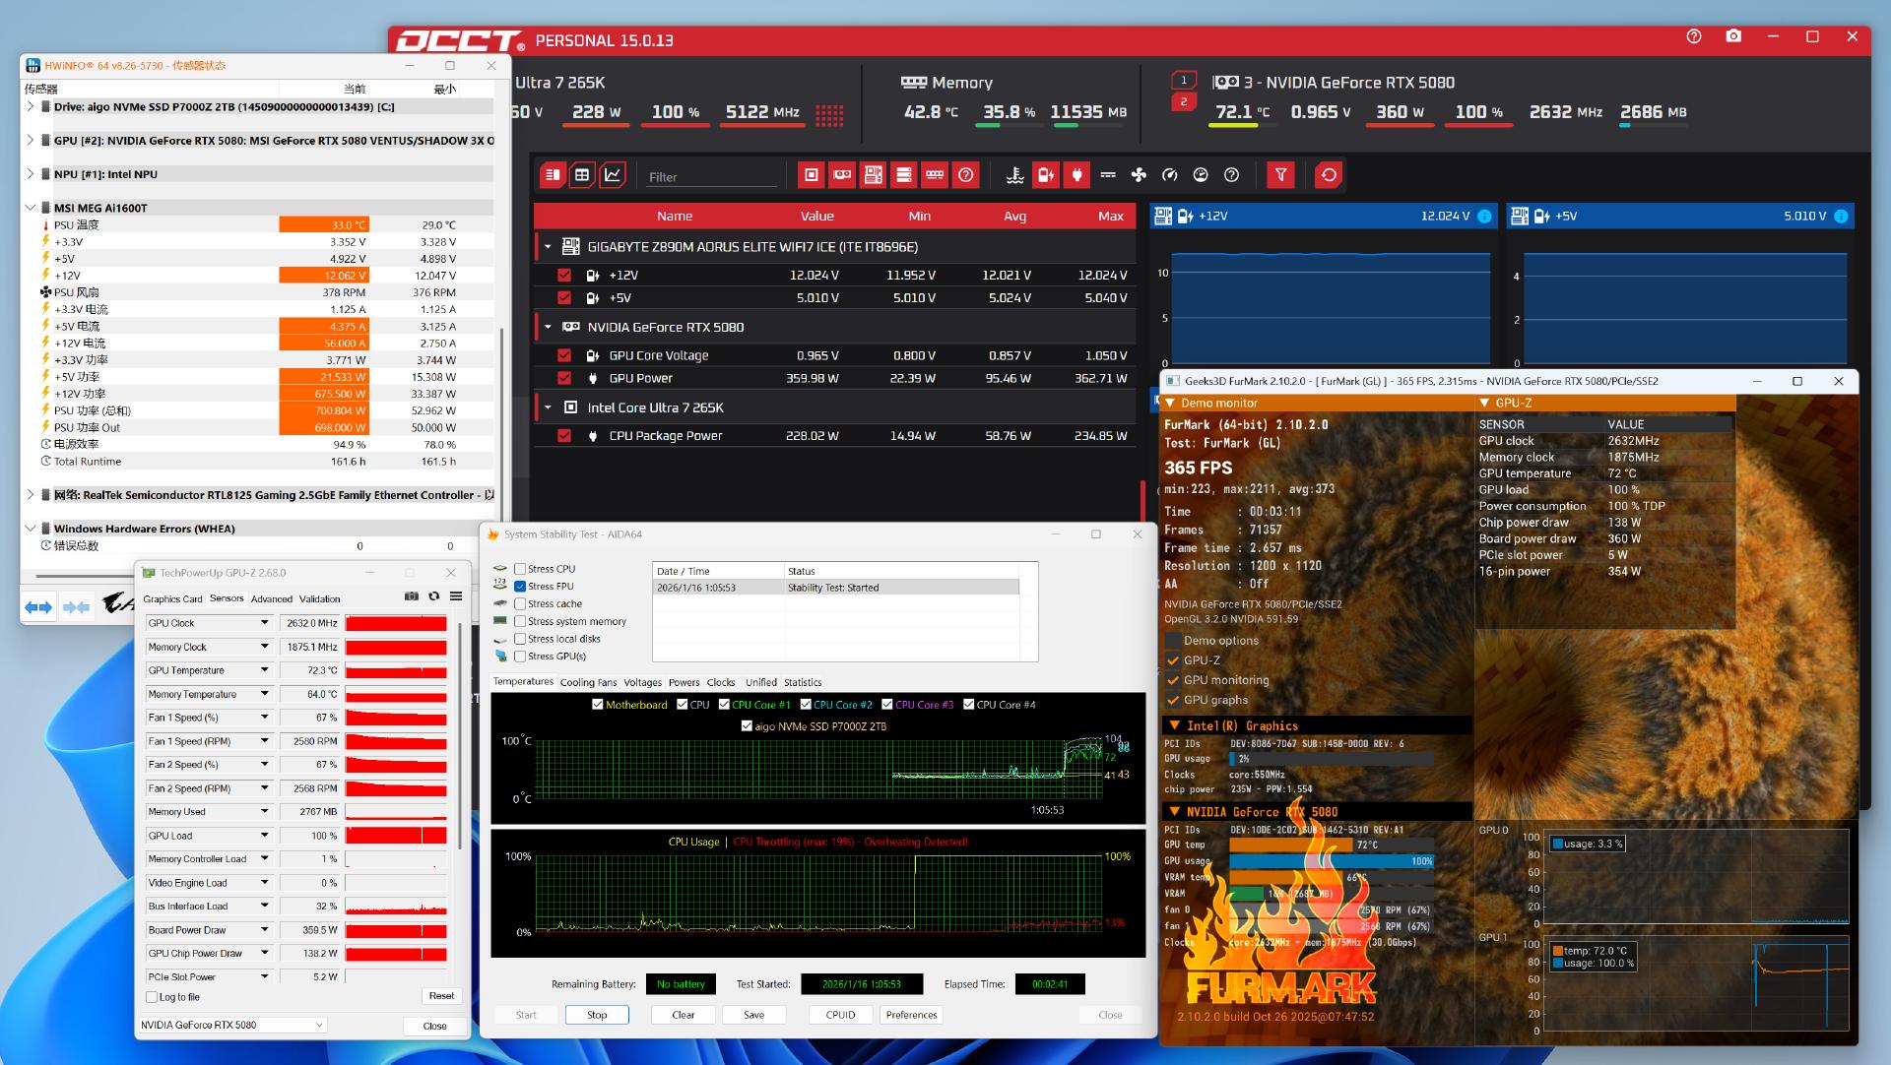Click the info icon on the +12V graph
The height and width of the screenshot is (1065, 1891).
click(1484, 217)
